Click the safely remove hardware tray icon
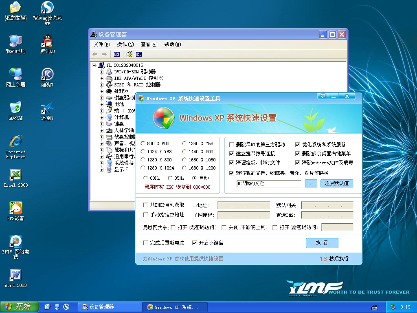The width and height of the screenshot is (417, 313). point(393,307)
